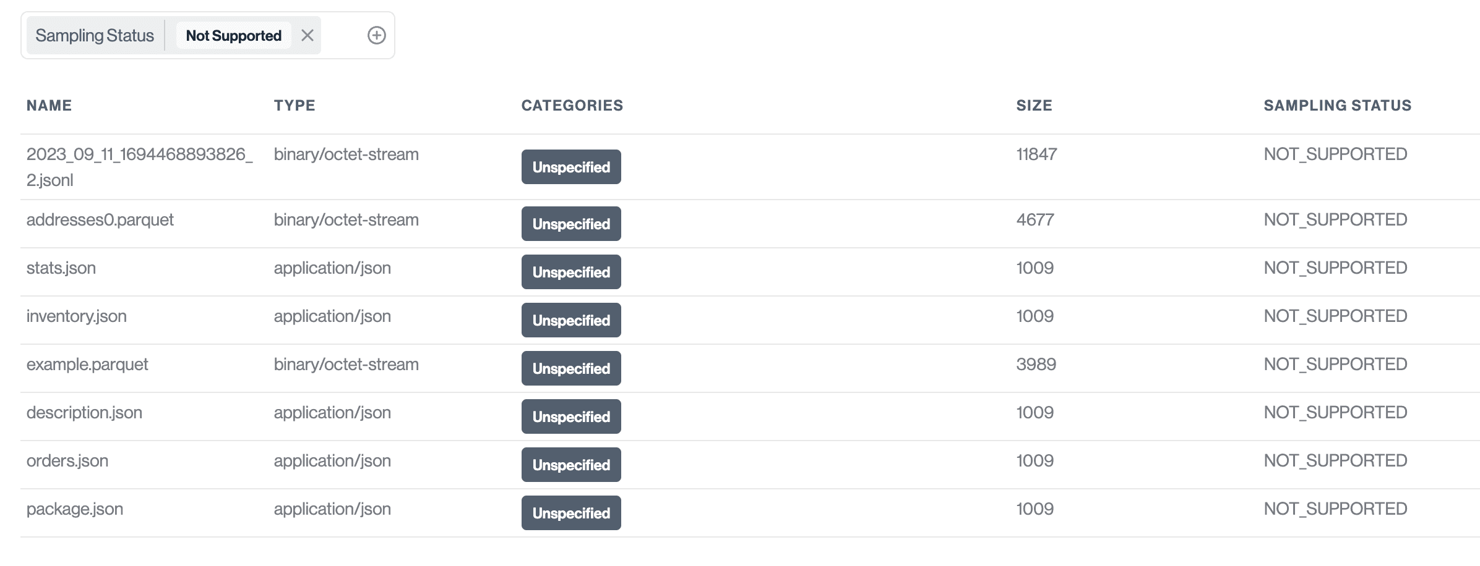Open the SIZE column sort options
This screenshot has width=1480, height=566.
pos(1033,105)
